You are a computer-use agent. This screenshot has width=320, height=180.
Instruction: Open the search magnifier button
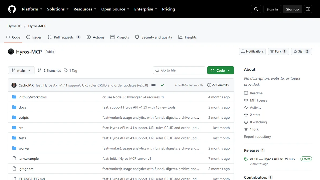pyautogui.click(x=256, y=9)
